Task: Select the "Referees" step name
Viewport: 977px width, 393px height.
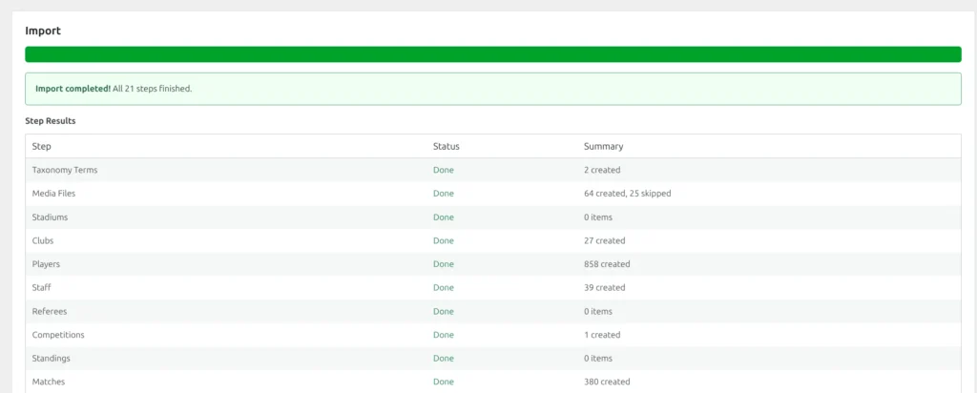Action: [x=50, y=311]
